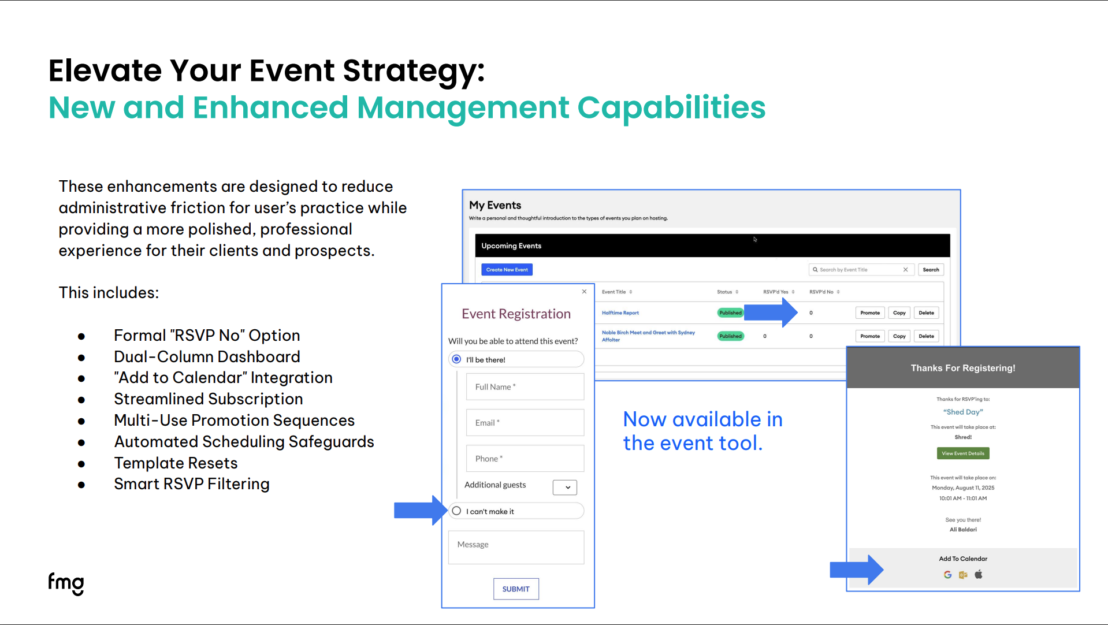Copy the Halftime Report event
Screen dimensions: 1108x625
[x=899, y=312]
